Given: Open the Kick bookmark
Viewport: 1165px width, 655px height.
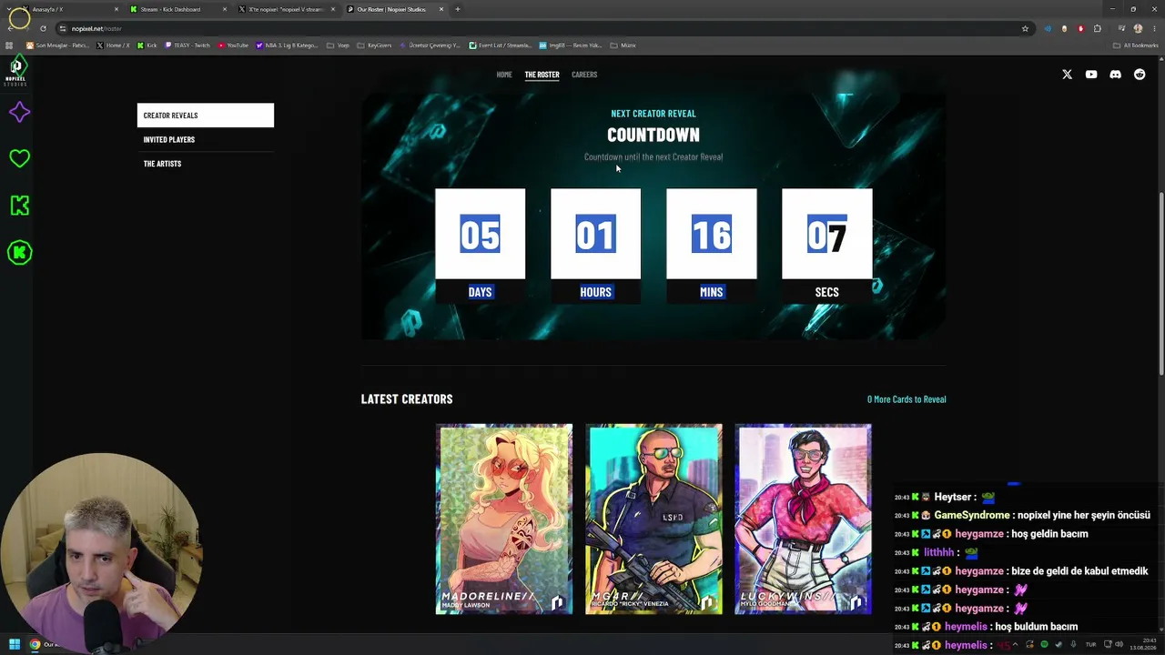Looking at the screenshot, I should [x=148, y=45].
